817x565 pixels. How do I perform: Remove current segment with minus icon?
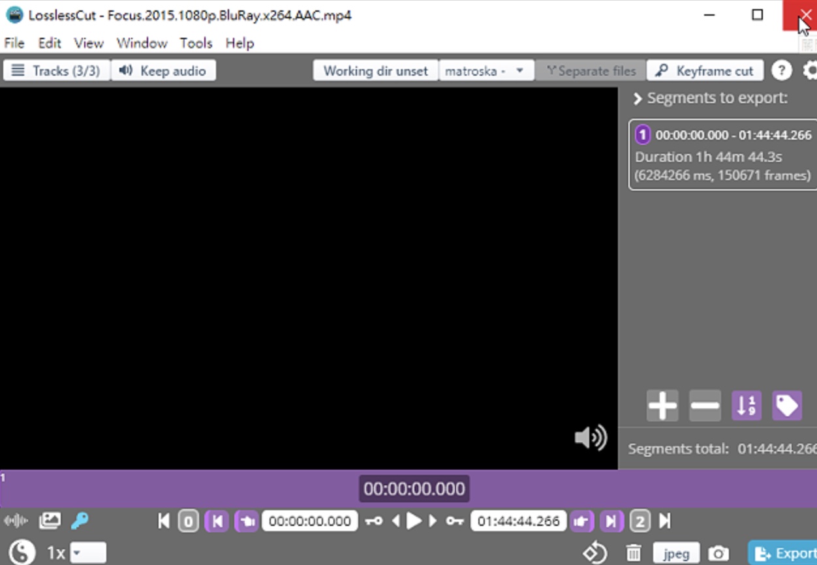tap(705, 406)
